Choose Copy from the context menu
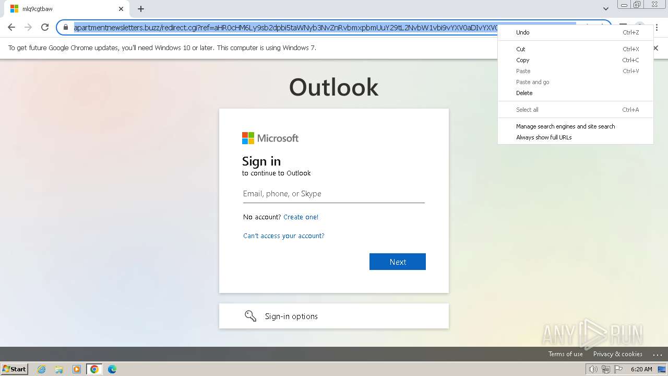The image size is (668, 376). click(575, 60)
